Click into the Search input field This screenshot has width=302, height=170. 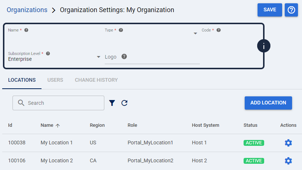(x=58, y=103)
